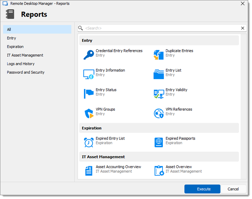Click the Entry Status flag icon
This screenshot has height=199, width=252.
point(89,94)
